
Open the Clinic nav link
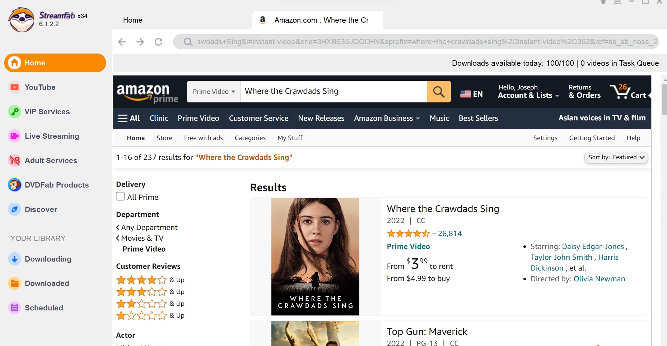coord(159,118)
